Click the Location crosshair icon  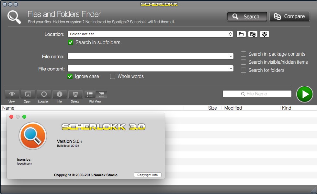point(44,94)
